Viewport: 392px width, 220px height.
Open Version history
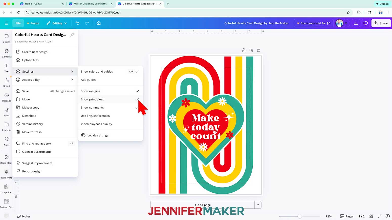point(45,124)
